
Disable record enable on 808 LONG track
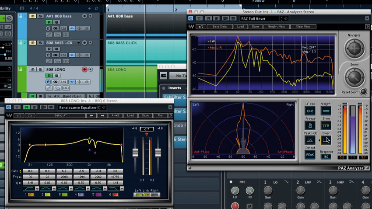pyautogui.click(x=84, y=69)
